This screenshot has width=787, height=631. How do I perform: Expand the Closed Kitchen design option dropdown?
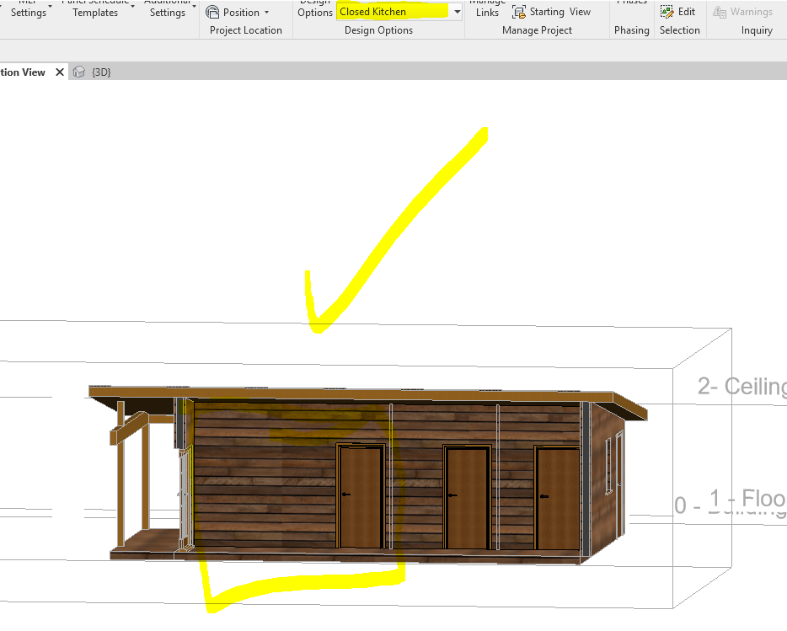[458, 12]
